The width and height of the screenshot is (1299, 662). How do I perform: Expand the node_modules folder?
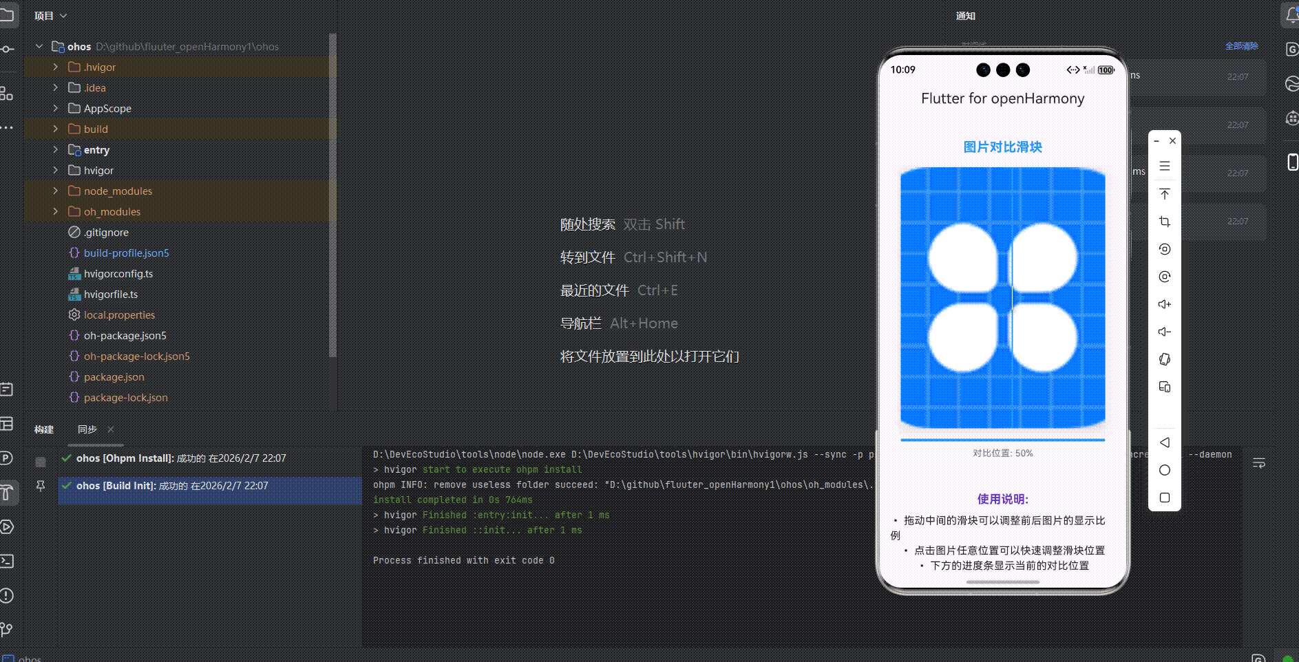tap(56, 191)
